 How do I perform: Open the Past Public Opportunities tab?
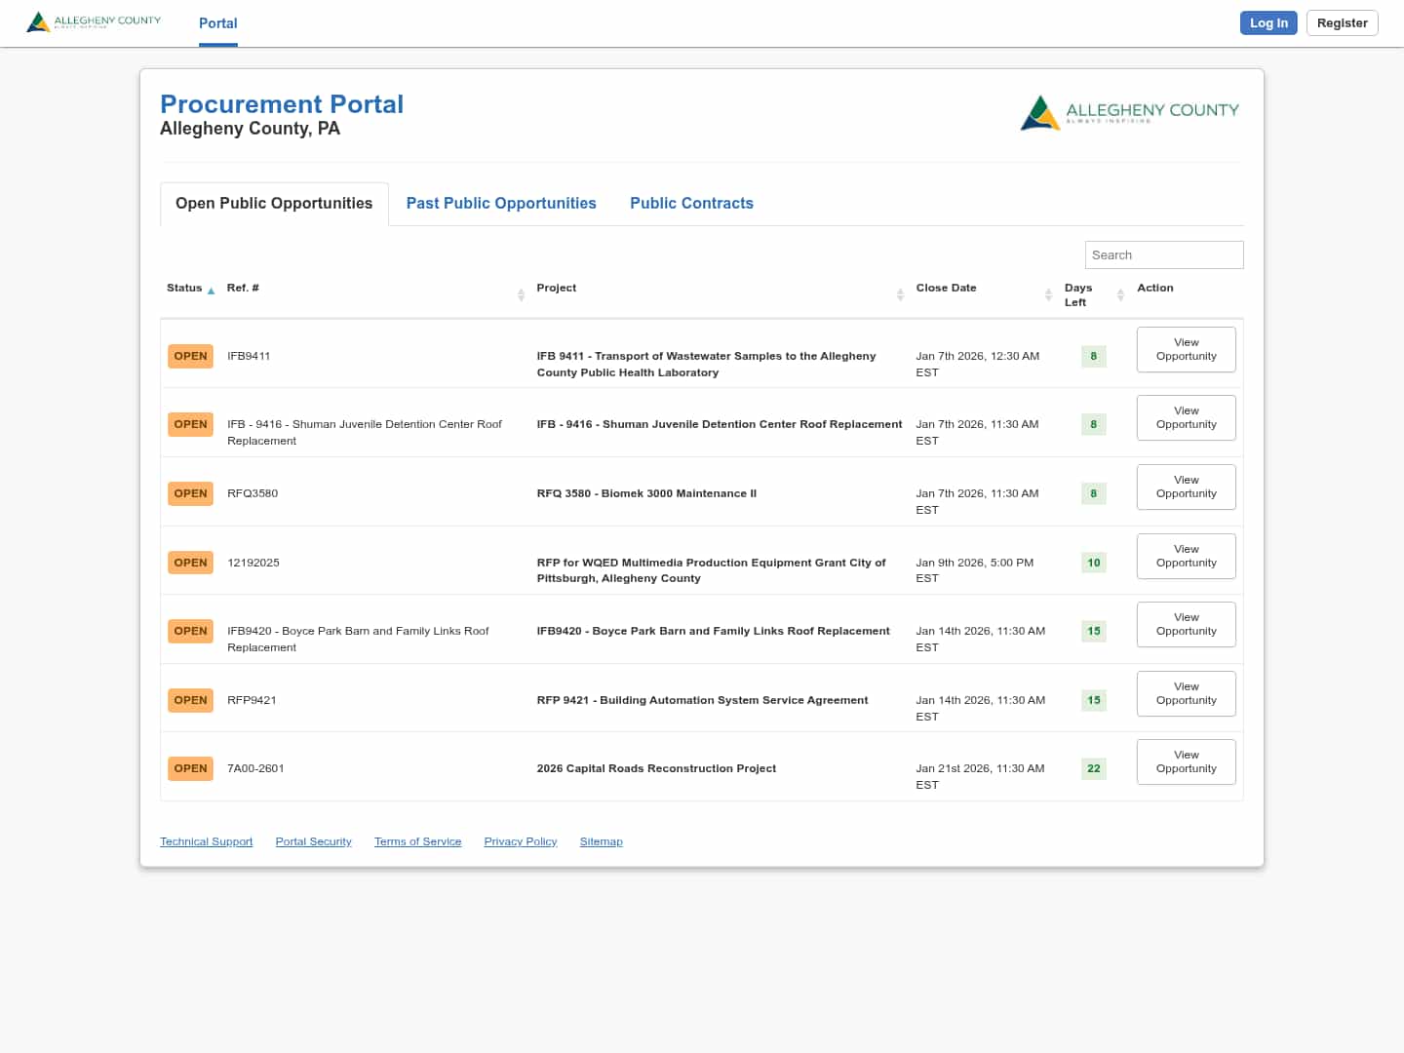(x=501, y=203)
